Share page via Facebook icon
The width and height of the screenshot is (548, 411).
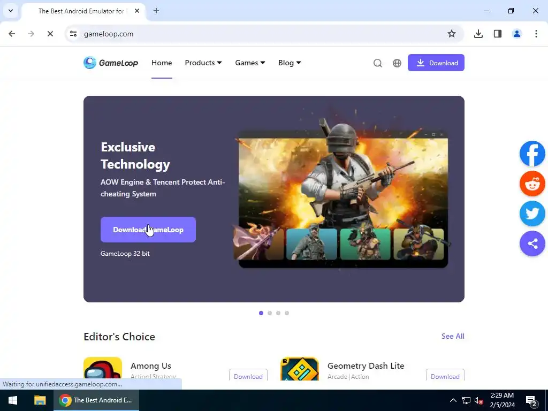point(532,154)
